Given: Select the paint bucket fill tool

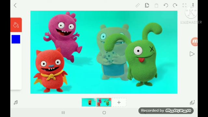Looking at the screenshot, I should pyautogui.click(x=16, y=25).
